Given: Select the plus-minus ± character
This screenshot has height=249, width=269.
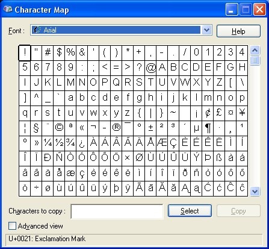Looking at the screenshot, I should coord(150,128).
